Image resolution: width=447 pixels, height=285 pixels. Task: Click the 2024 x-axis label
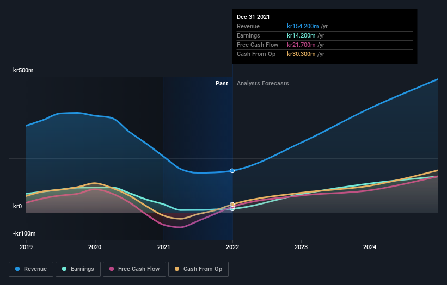point(370,247)
